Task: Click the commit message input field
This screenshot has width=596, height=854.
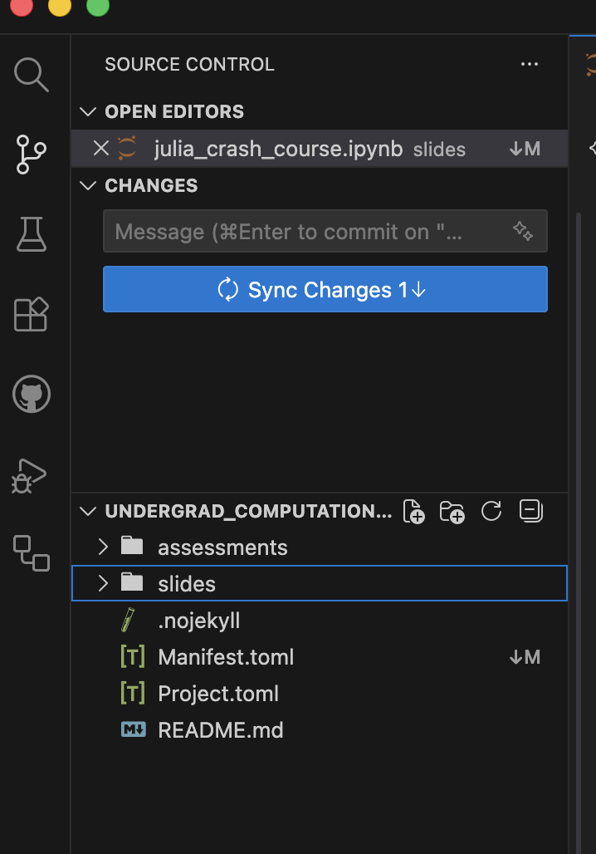Action: [307, 231]
